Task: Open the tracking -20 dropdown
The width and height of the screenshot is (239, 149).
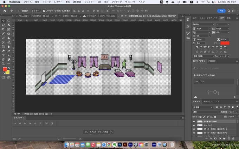Action: [x=228, y=32]
